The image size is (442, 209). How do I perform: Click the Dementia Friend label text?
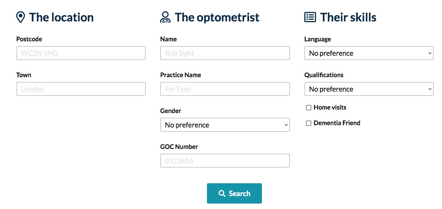(x=337, y=123)
